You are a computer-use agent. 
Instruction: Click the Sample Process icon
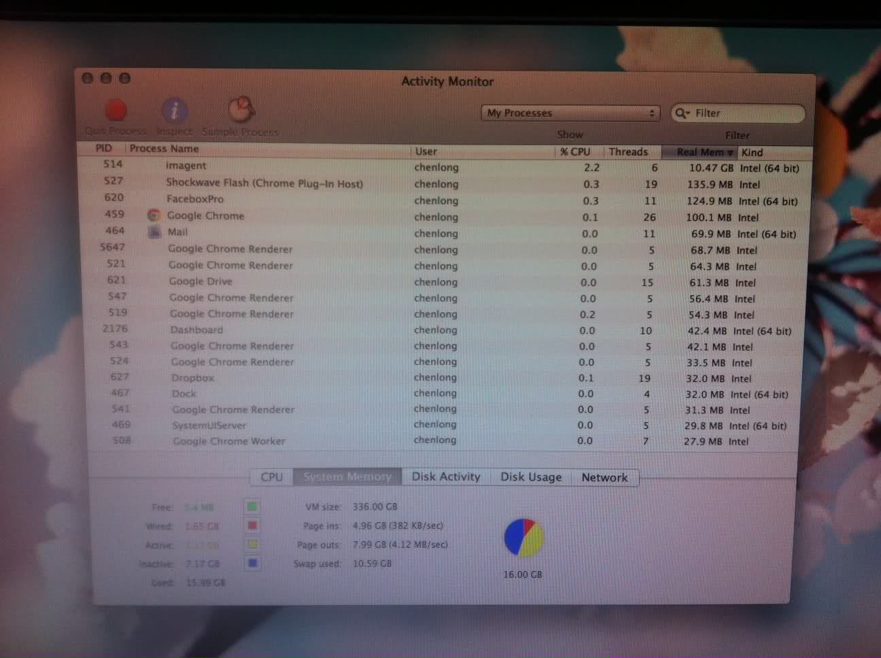click(x=241, y=109)
